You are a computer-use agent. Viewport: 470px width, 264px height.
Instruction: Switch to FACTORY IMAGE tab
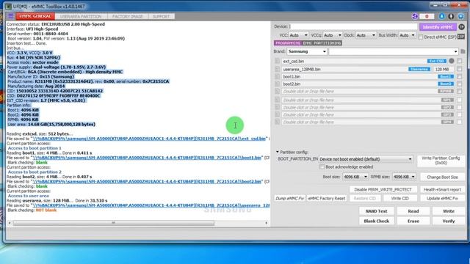pyautogui.click(x=128, y=16)
